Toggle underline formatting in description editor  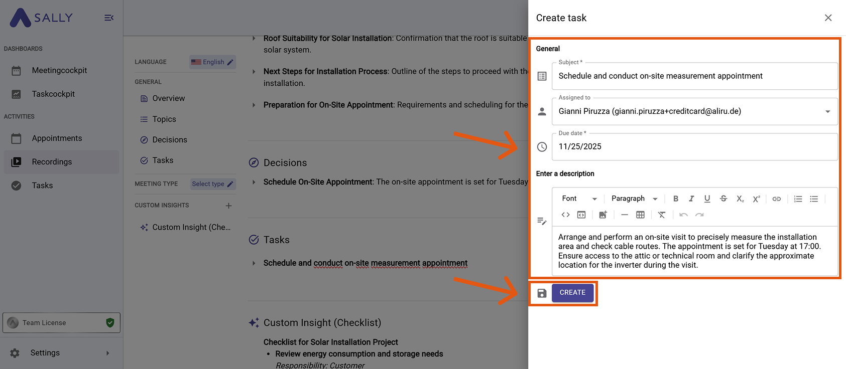pos(707,199)
